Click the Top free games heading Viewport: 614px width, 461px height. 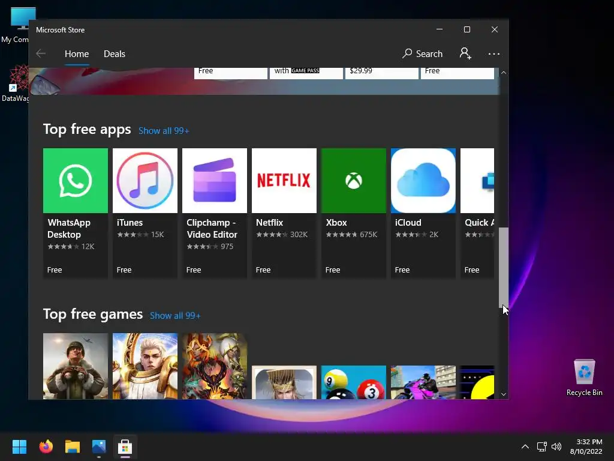coord(93,315)
